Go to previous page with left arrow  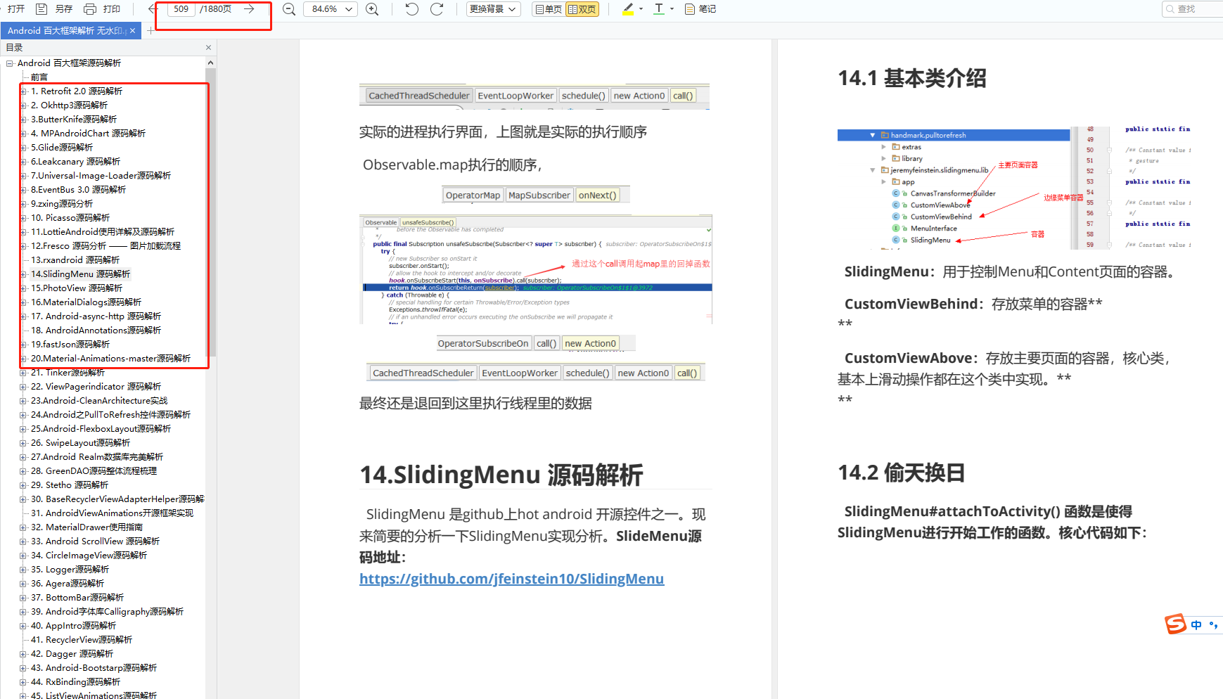click(x=153, y=9)
